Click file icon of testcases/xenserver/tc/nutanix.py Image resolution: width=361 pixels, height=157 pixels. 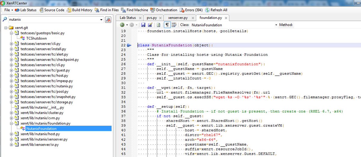click(17, 86)
